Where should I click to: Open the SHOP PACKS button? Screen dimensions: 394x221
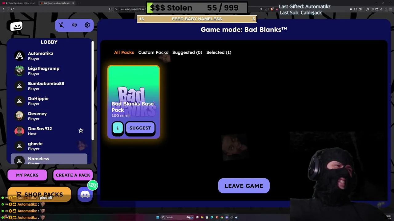(39, 194)
